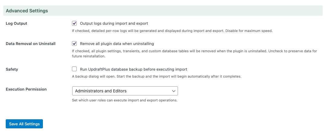This screenshot has height=138, width=326.
Task: Disable Remove all plugin data checkbox
Action: coord(74,43)
